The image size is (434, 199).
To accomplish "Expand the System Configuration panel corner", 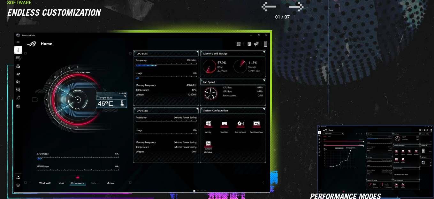I will point(264,108).
